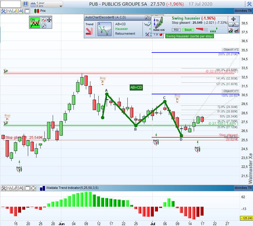Maximize price panel window icon
Viewport: 253px width, 226px height.
click(27, 11)
